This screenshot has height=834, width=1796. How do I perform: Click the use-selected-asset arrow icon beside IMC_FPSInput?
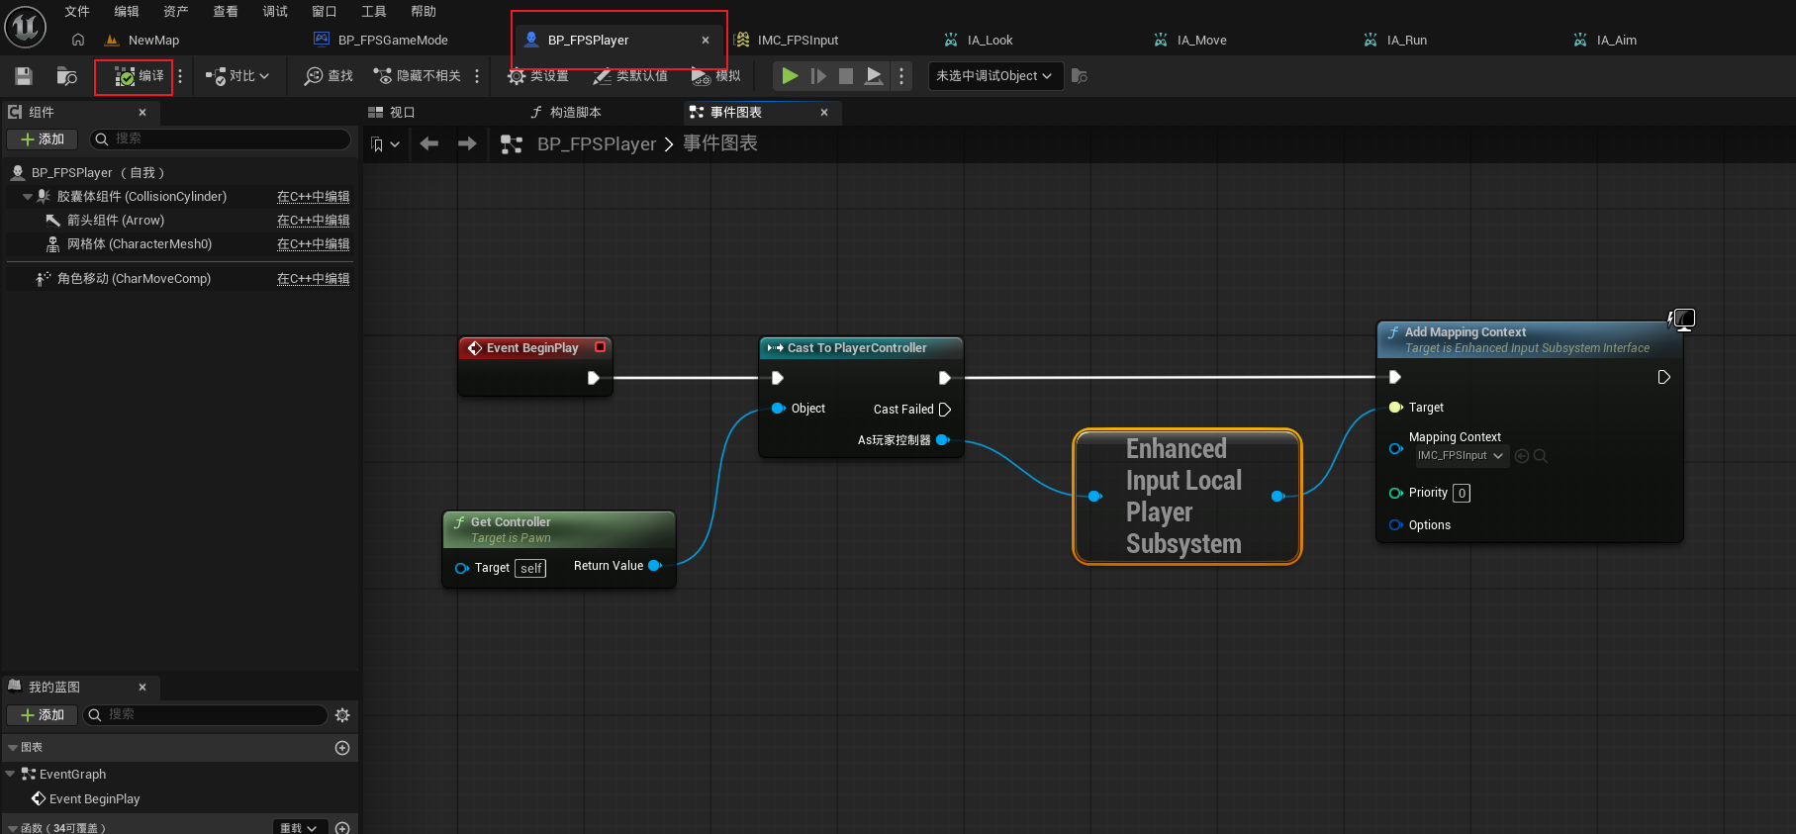click(x=1522, y=456)
